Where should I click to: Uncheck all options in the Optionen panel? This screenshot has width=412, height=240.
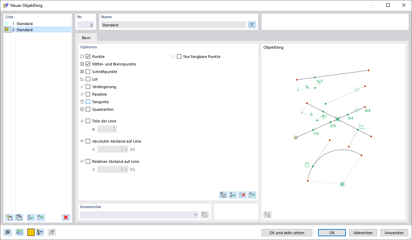tap(242, 195)
